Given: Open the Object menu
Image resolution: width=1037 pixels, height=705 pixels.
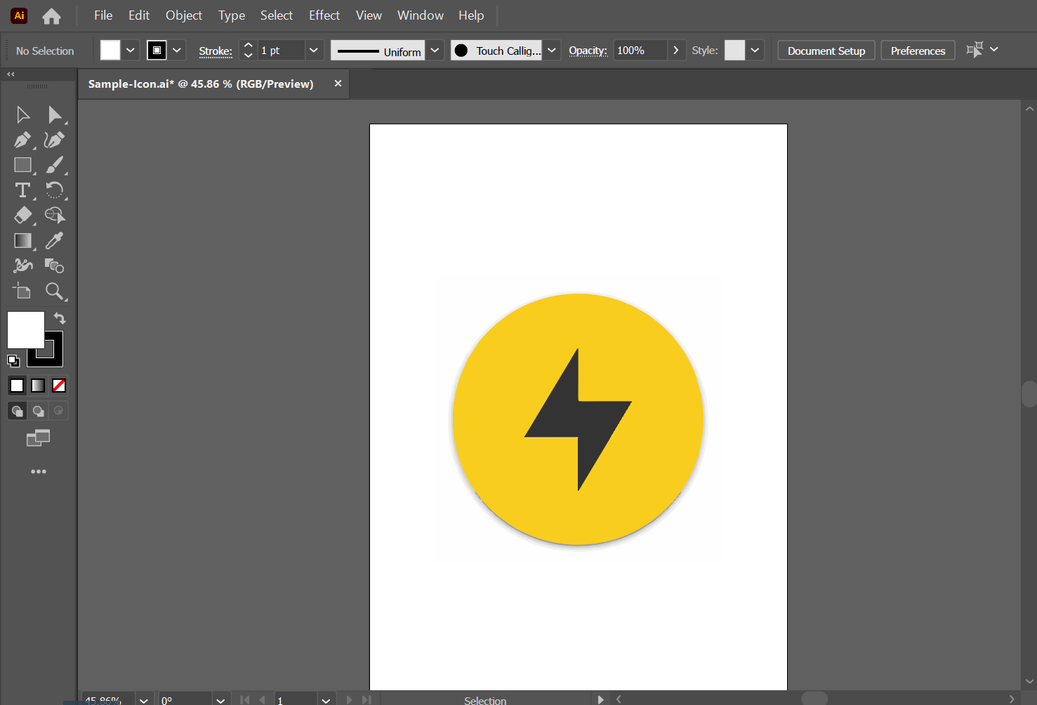Looking at the screenshot, I should coord(183,15).
